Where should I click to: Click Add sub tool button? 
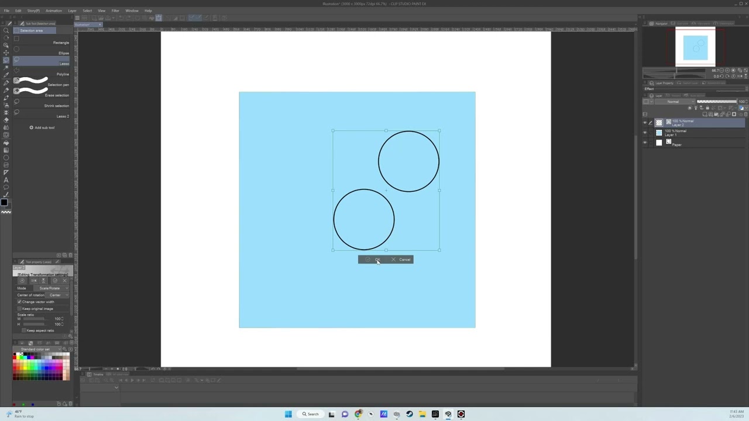click(42, 127)
